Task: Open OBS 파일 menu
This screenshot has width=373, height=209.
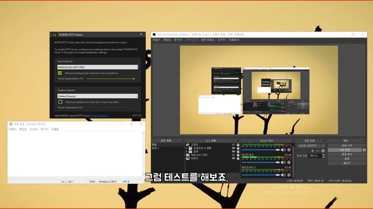Action: (x=156, y=40)
